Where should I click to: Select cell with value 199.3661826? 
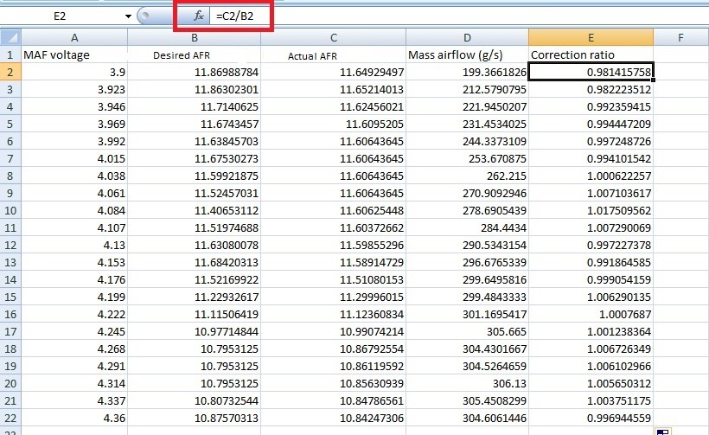click(467, 72)
